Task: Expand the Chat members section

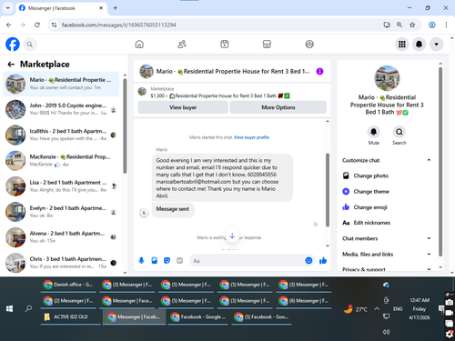Action: [x=386, y=238]
